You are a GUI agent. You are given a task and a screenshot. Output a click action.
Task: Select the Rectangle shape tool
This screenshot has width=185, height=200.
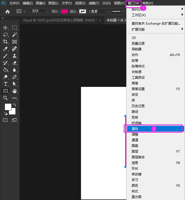pos(5,91)
